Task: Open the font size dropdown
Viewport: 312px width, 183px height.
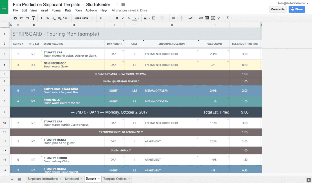Action: tap(104, 18)
